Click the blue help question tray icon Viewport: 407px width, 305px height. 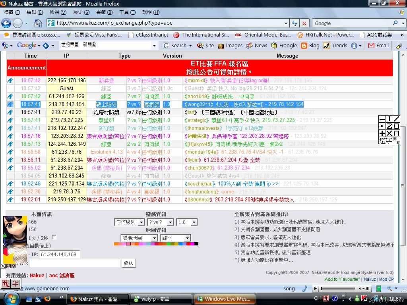(x=335, y=298)
